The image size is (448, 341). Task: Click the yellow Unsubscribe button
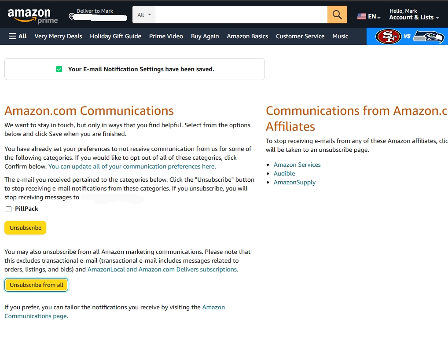click(x=26, y=227)
